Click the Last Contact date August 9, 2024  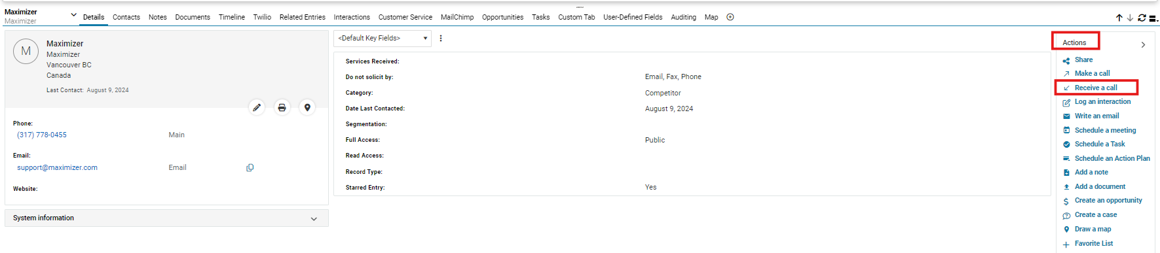(x=107, y=90)
